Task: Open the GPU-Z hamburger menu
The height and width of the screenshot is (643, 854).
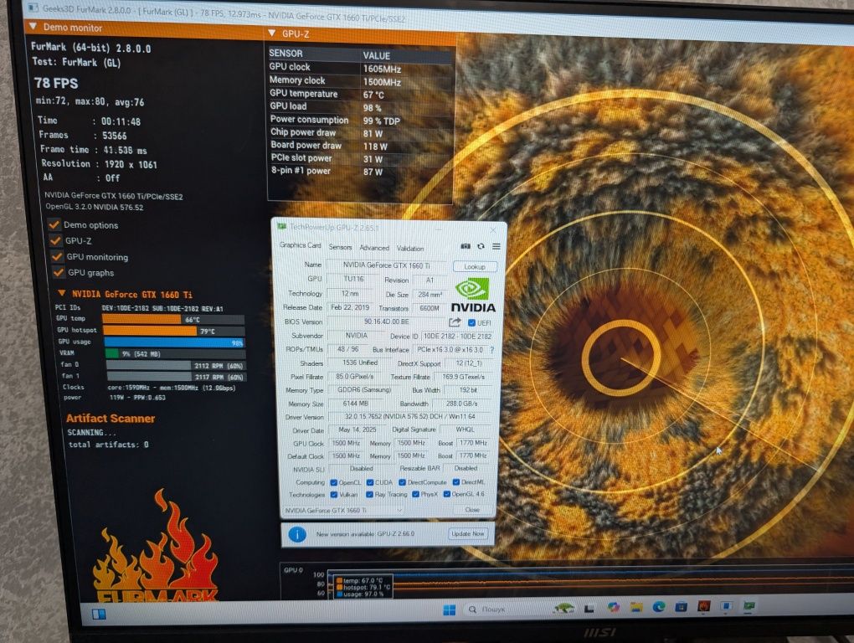Action: 496,246
